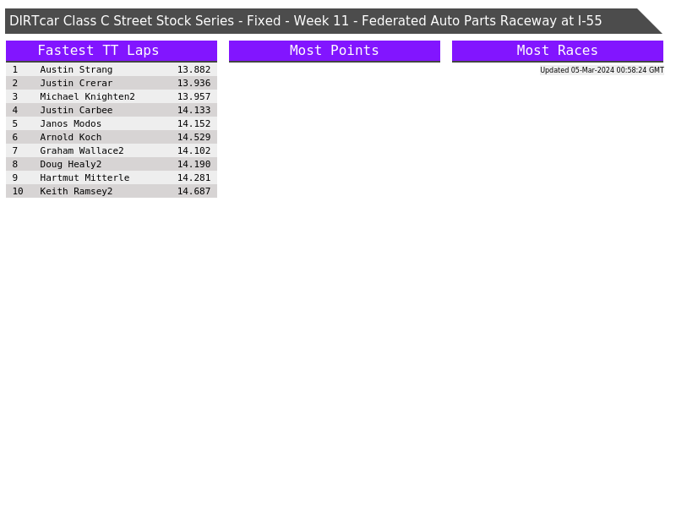This screenshot has width=676, height=507.
Task: Click the Fastest TT Laps header
Action: click(x=98, y=51)
